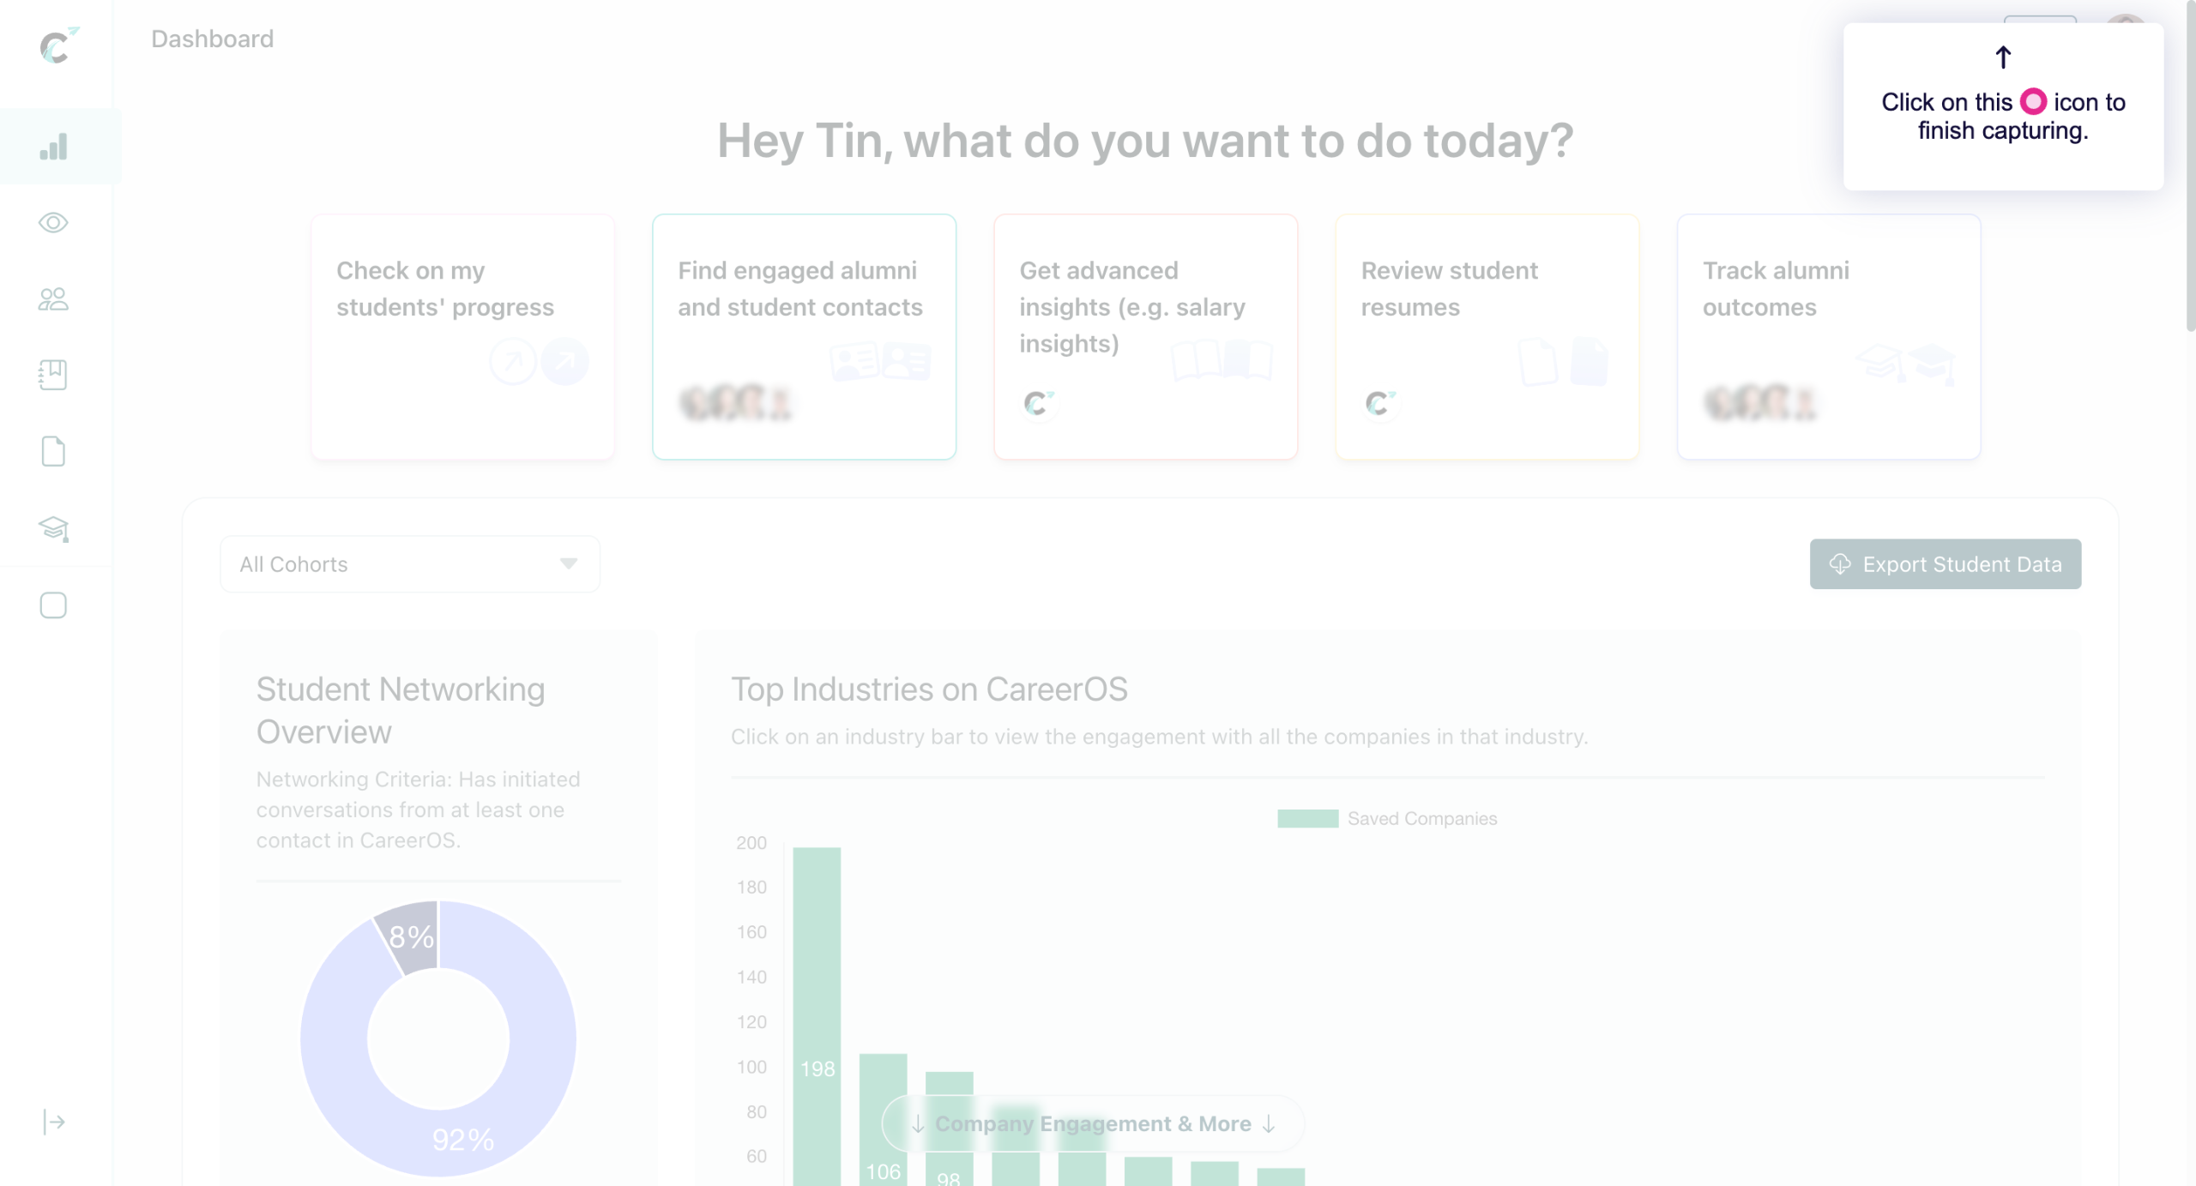
Task: Open Track alumni outcomes card
Action: click(1828, 337)
